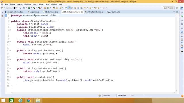Go back with the Back navigation arrow

pos(99,8)
